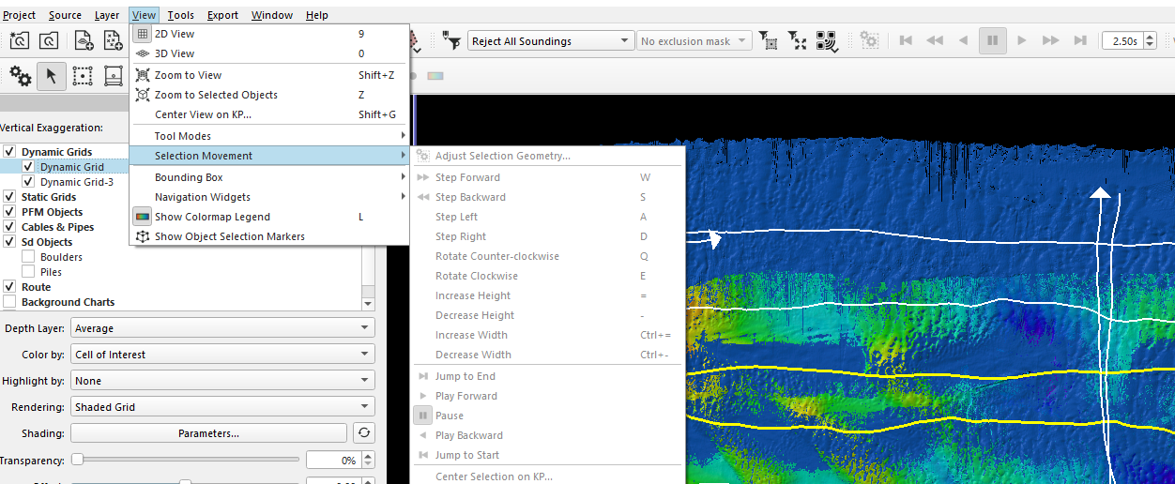
Task: Open the Rendering Shaded Grid dropdown
Action: 222,407
